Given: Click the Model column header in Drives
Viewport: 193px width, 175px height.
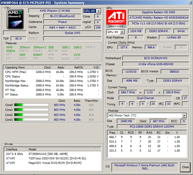Looking at the screenshot, I should click(61, 149).
